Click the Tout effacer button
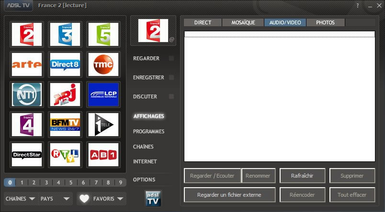The height and width of the screenshot is (212, 385). point(352,195)
